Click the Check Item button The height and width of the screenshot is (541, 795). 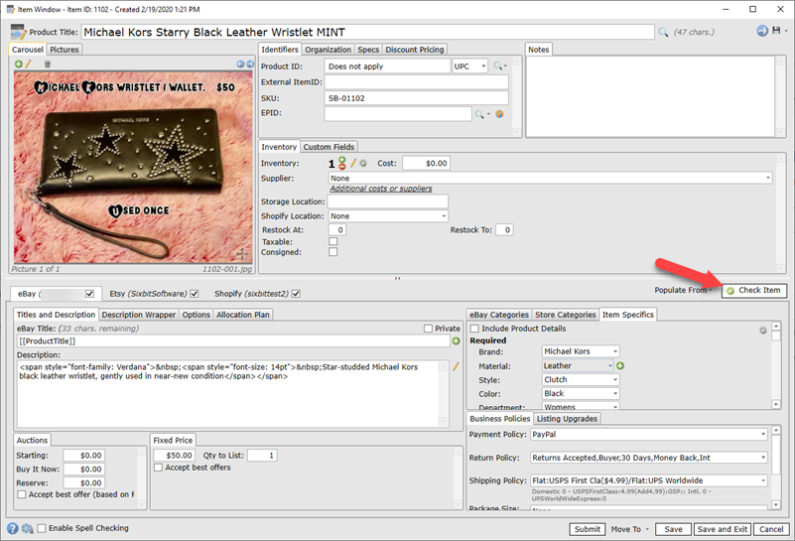click(753, 290)
